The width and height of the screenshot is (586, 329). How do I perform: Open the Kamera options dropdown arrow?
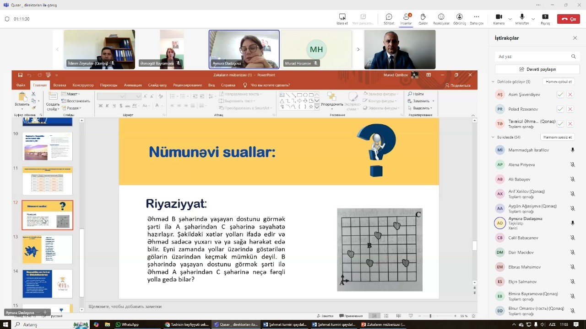[x=510, y=19]
